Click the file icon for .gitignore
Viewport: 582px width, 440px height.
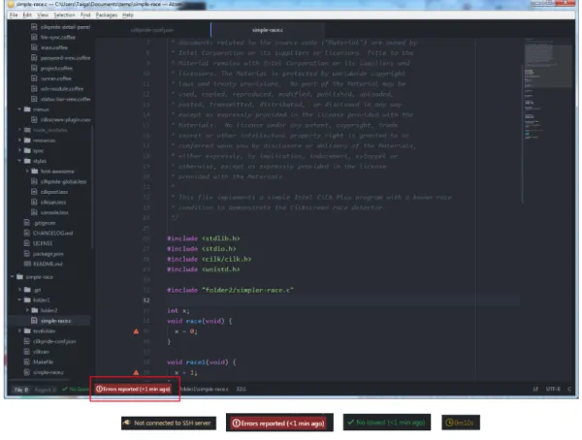(27, 223)
